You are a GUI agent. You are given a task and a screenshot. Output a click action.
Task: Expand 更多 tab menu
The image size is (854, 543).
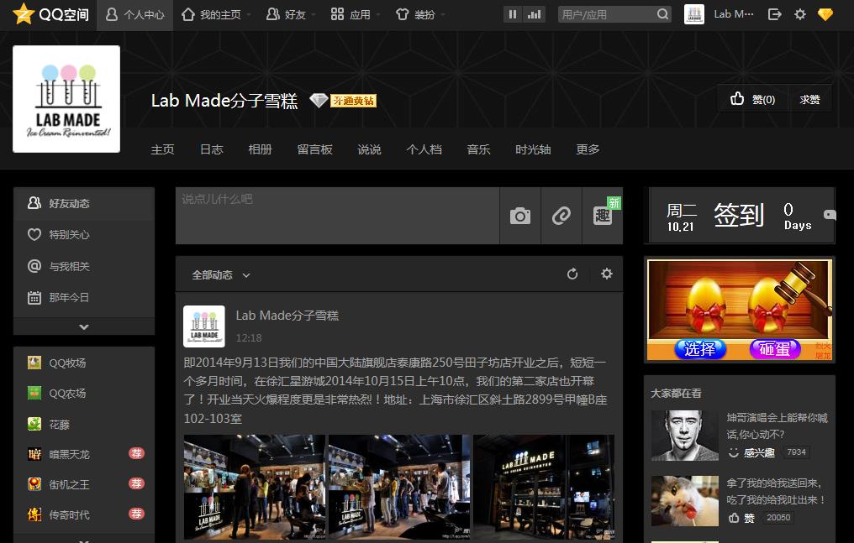[x=588, y=149]
